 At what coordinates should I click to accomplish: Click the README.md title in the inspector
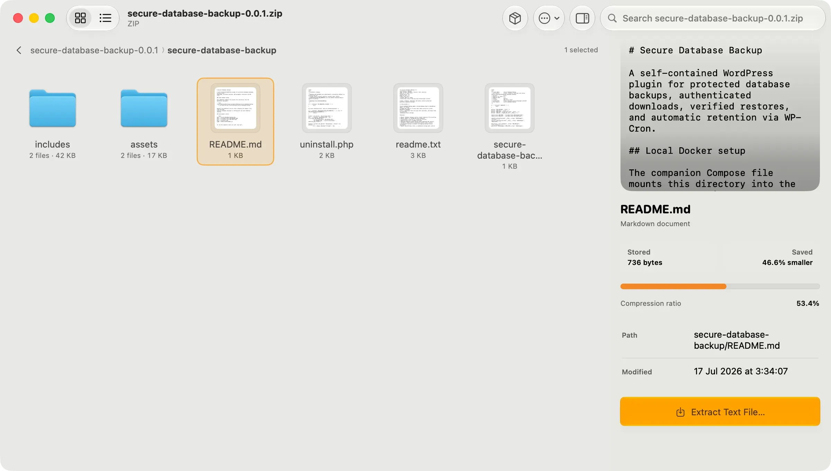click(655, 209)
